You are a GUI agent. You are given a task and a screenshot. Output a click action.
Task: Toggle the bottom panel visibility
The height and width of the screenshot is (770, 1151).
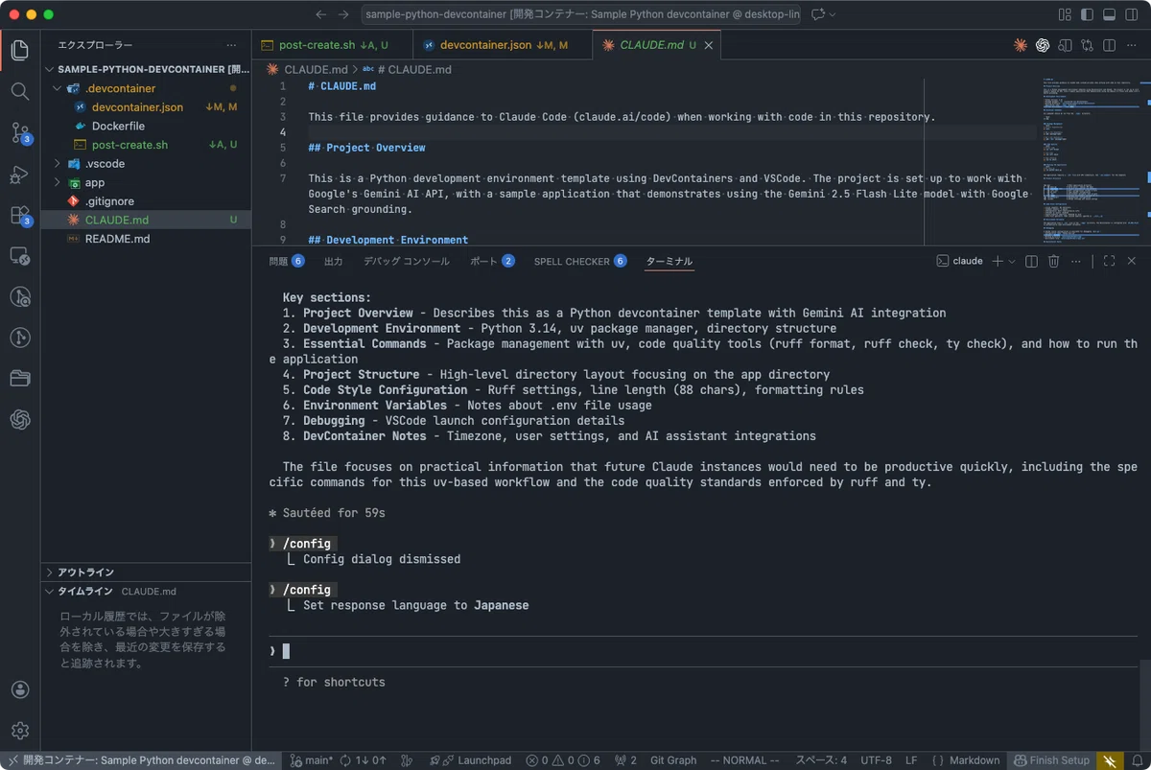coord(1109,14)
